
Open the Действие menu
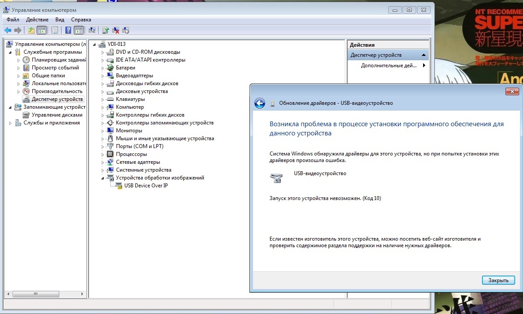click(37, 20)
